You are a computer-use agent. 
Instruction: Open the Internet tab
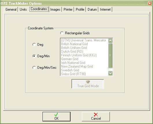click(x=105, y=9)
